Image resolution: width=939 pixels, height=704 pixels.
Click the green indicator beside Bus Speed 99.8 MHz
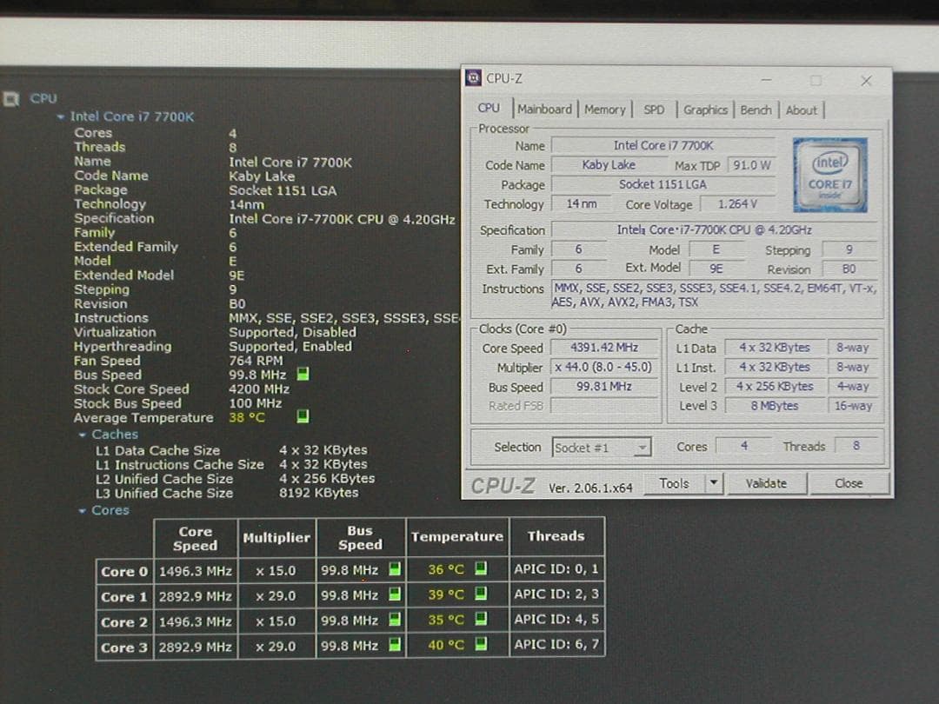click(302, 374)
